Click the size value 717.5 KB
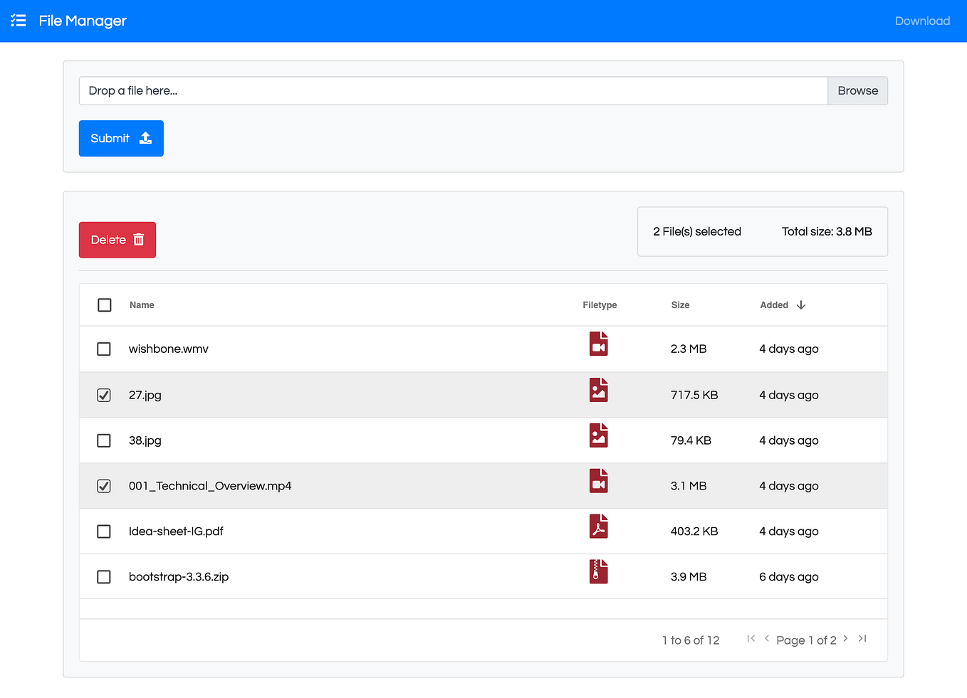Screen dimensions: 967x698 point(694,395)
